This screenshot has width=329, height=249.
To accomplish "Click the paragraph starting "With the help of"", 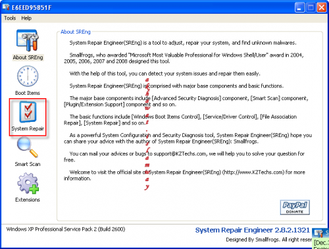I will [164, 74].
